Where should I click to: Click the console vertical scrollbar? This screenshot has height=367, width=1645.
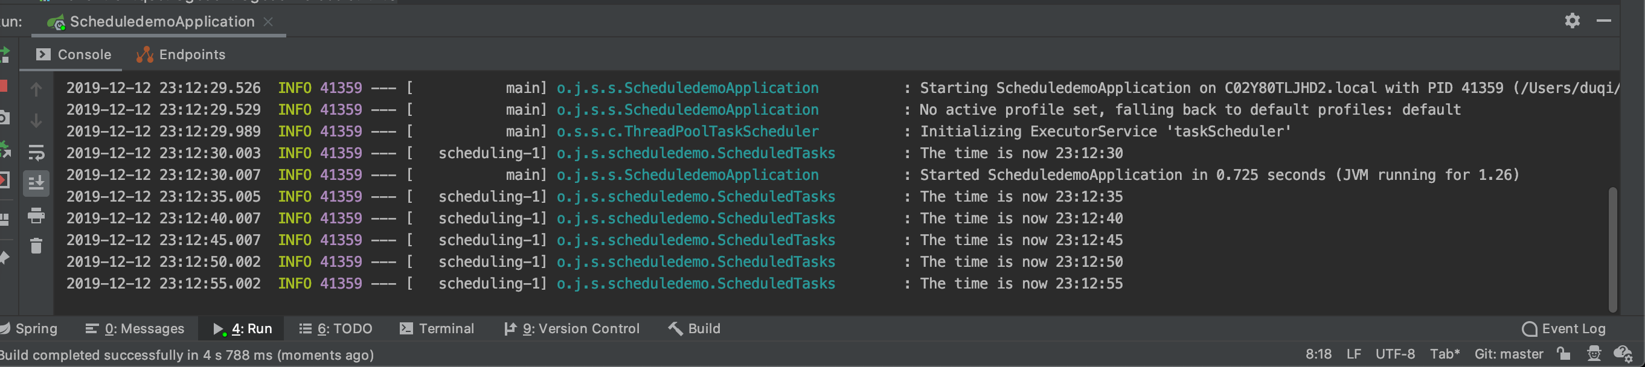(1612, 249)
